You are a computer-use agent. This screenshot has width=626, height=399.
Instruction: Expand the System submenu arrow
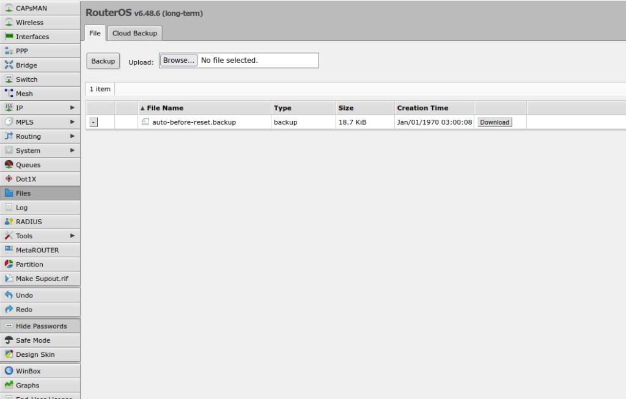click(72, 150)
